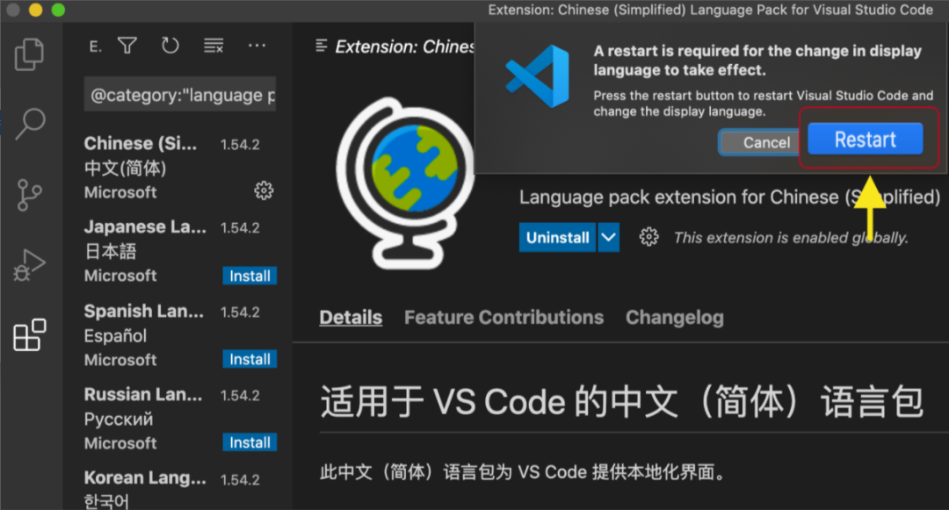Image resolution: width=949 pixels, height=510 pixels.
Task: Click the Español subtitle text
Action: 115,335
